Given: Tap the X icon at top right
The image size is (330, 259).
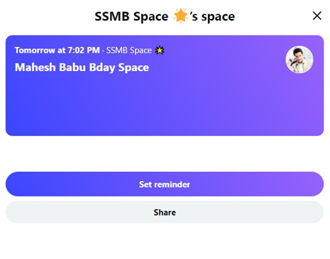Looking at the screenshot, I should tap(317, 16).
